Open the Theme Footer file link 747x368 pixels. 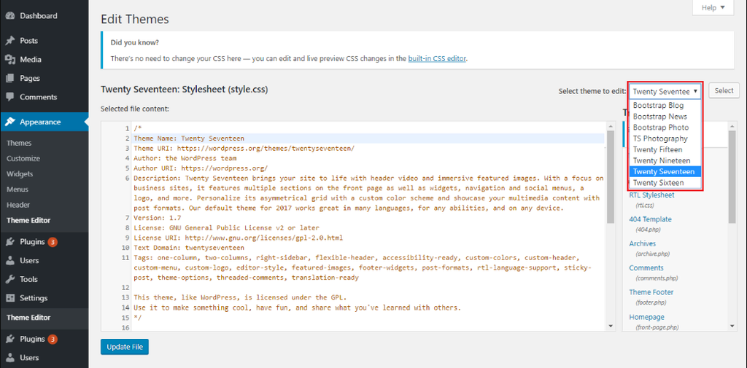point(651,292)
